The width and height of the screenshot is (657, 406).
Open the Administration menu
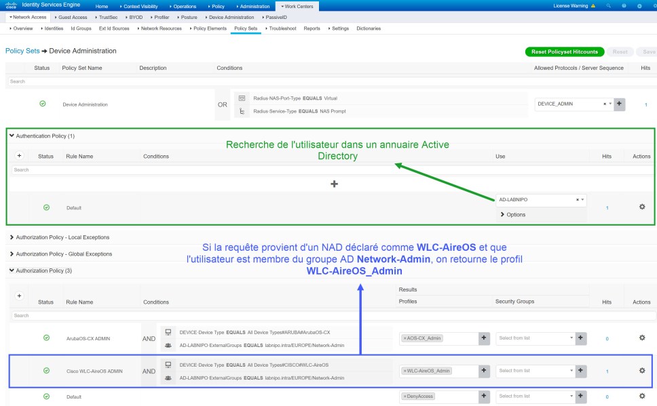click(254, 6)
